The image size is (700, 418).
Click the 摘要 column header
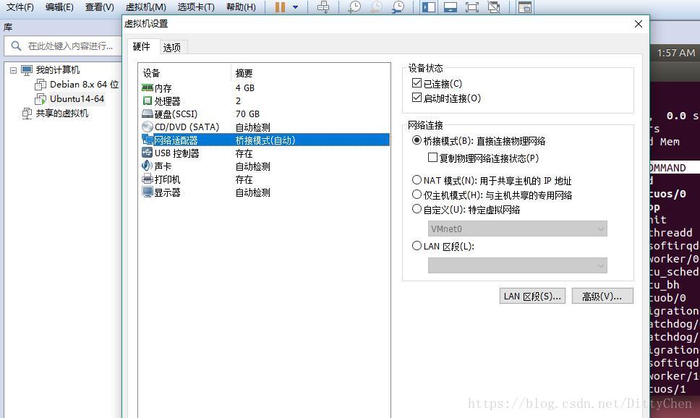coord(311,73)
